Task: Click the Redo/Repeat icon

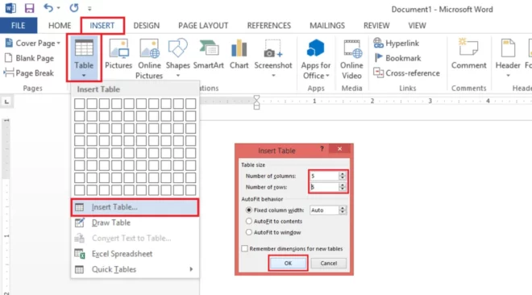Action: 74,8
